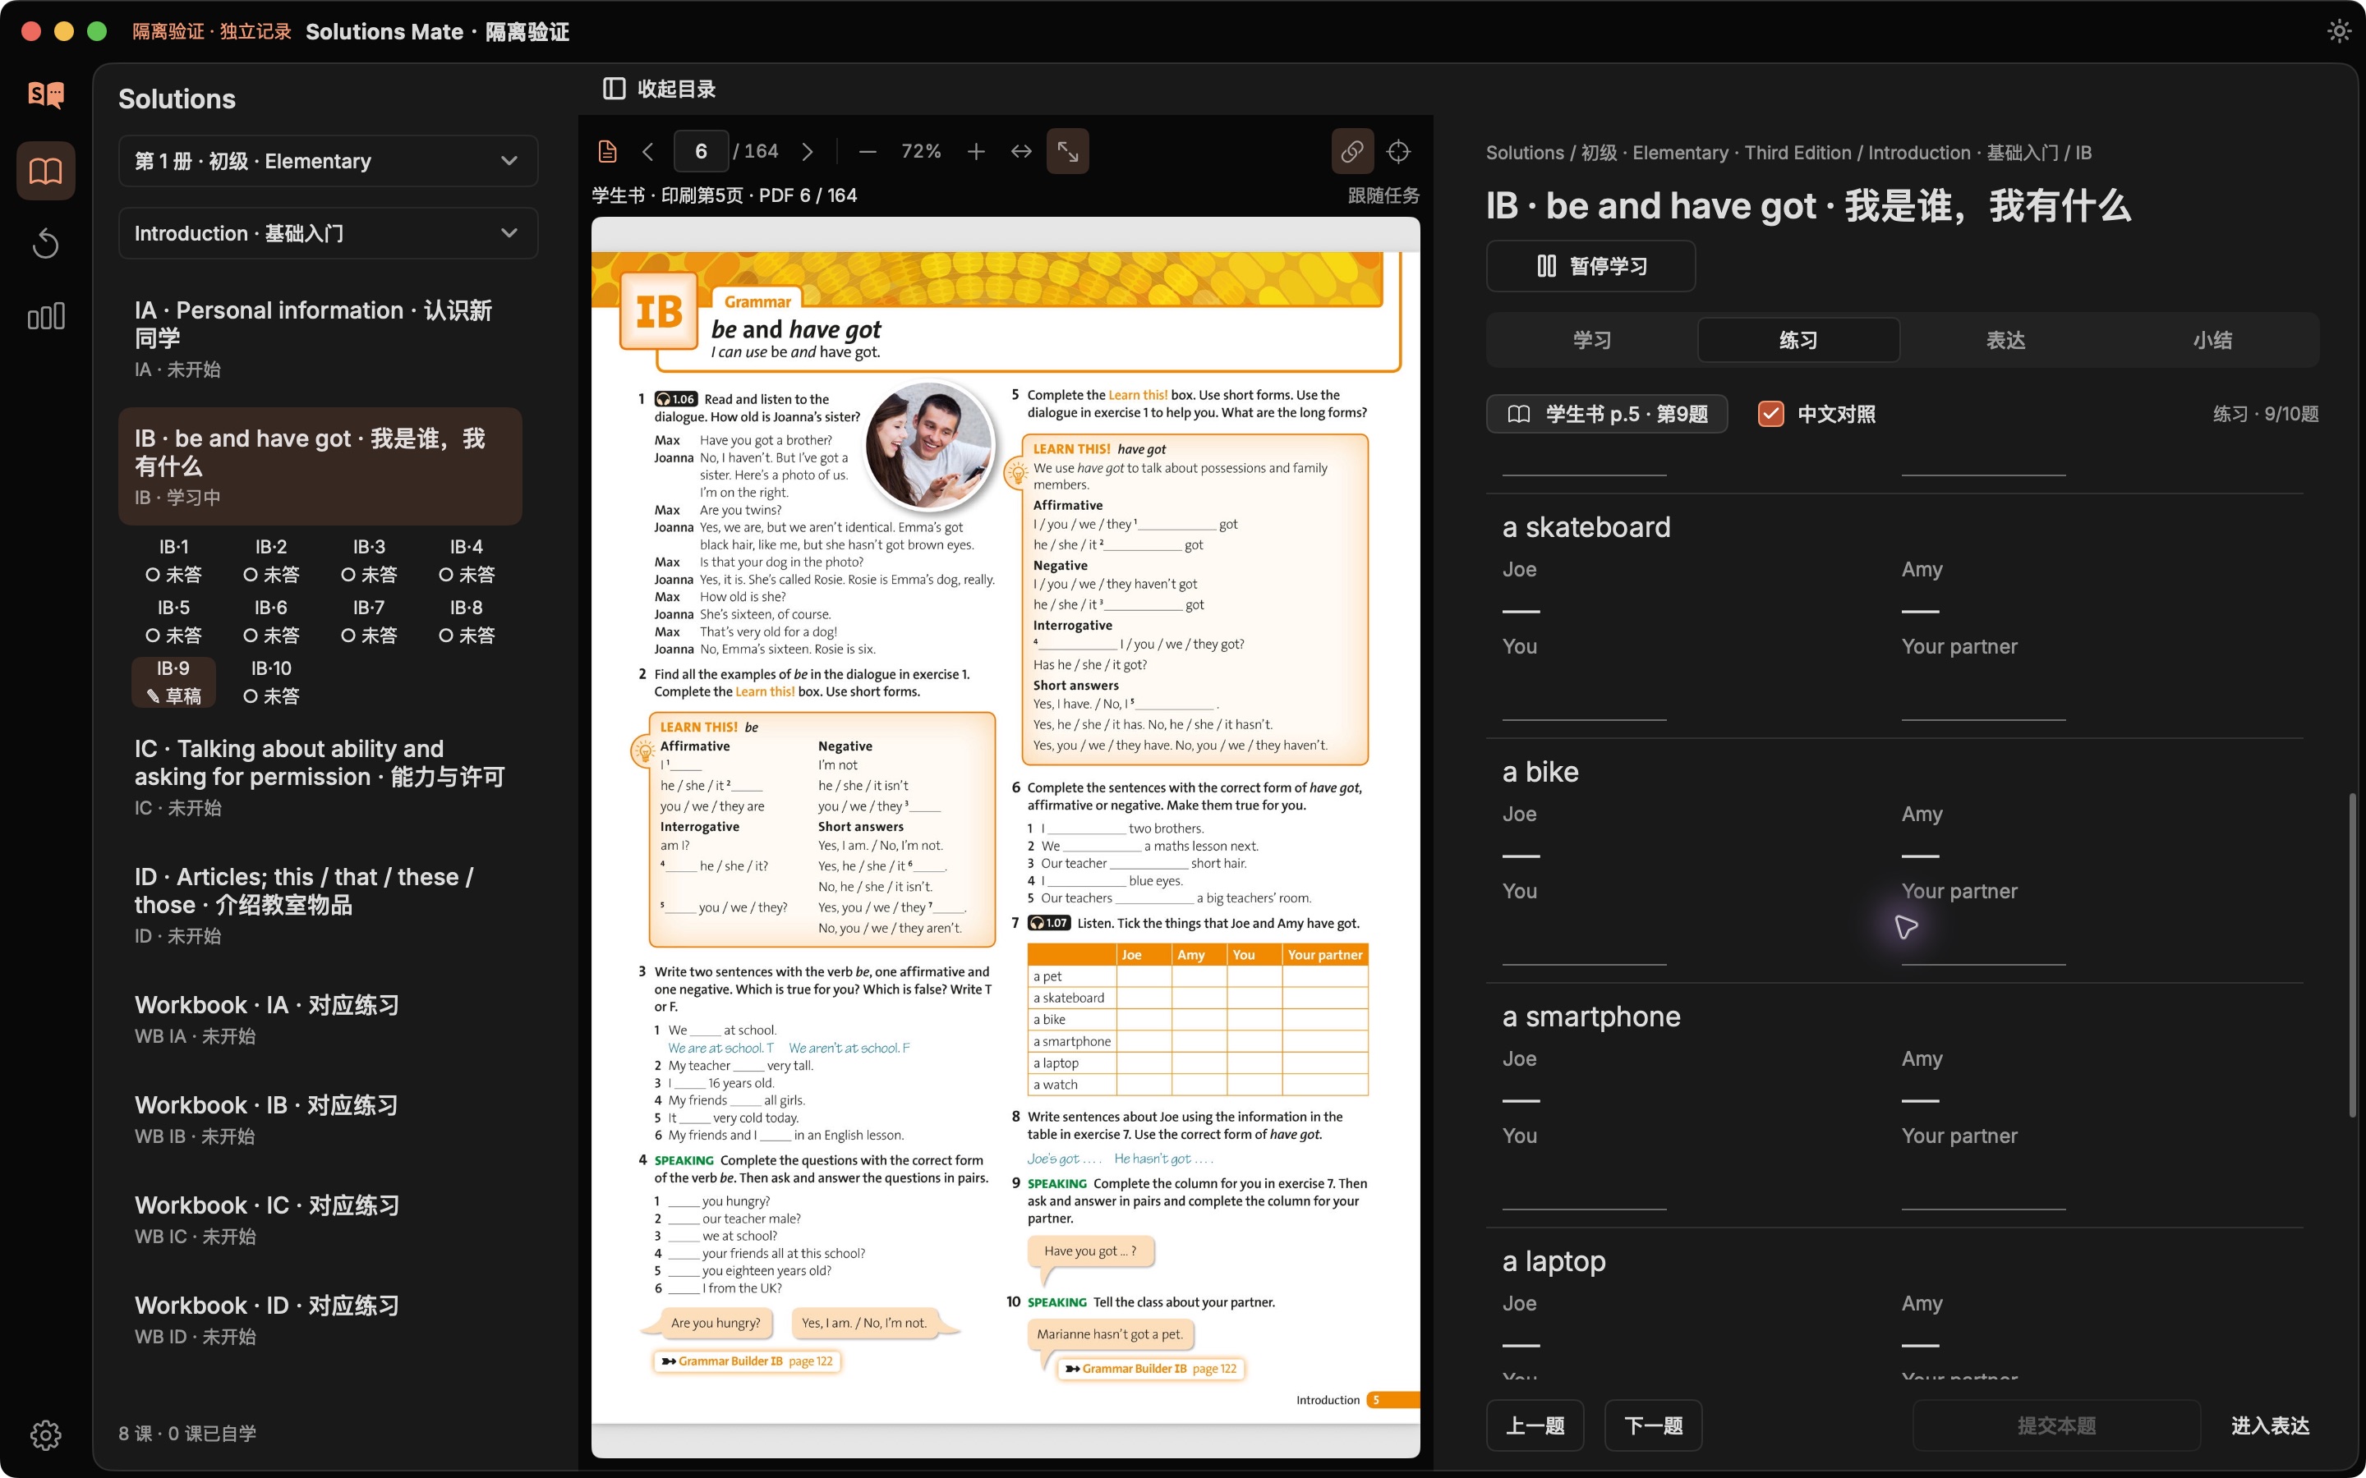
Task: Click the locate target crosshair icon
Action: (x=1399, y=152)
